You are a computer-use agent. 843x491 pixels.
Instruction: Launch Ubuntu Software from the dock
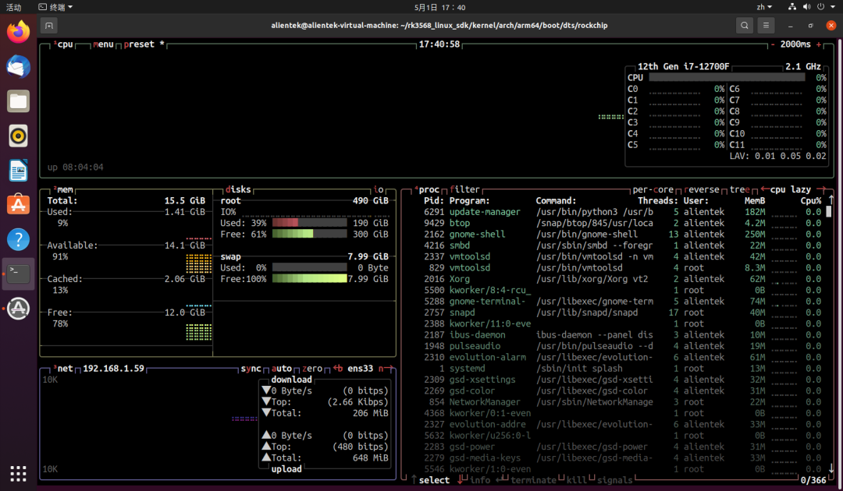coord(18,204)
